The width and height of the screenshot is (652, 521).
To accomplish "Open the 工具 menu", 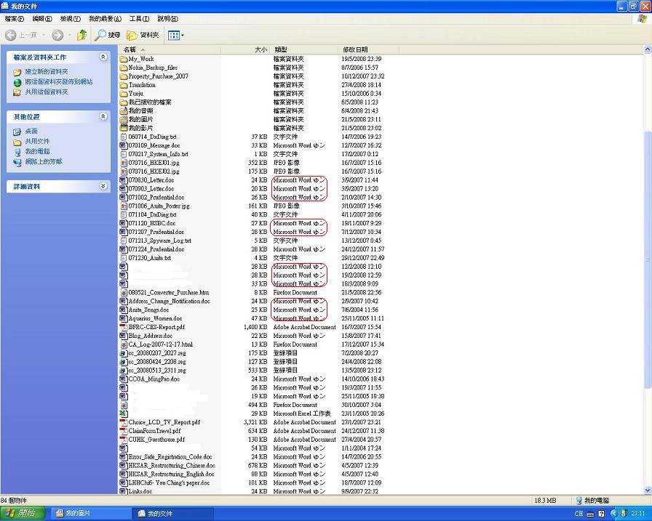I will pyautogui.click(x=139, y=19).
